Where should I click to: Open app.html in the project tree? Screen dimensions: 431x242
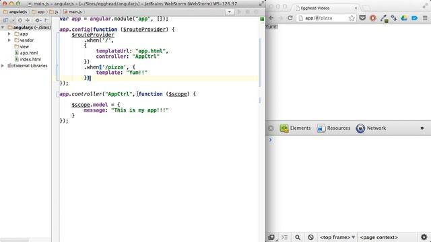26,53
